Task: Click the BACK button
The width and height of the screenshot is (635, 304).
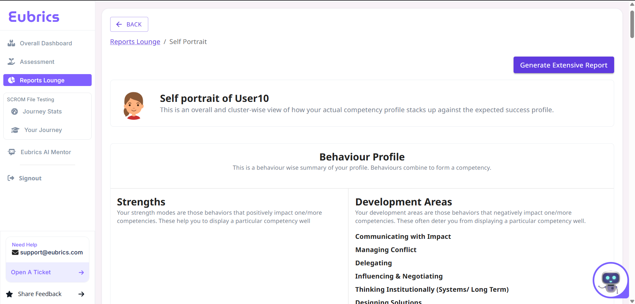Action: 129,24
